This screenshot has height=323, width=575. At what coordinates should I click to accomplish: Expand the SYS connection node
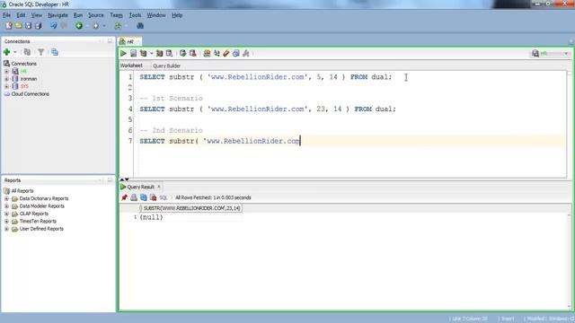6,86
